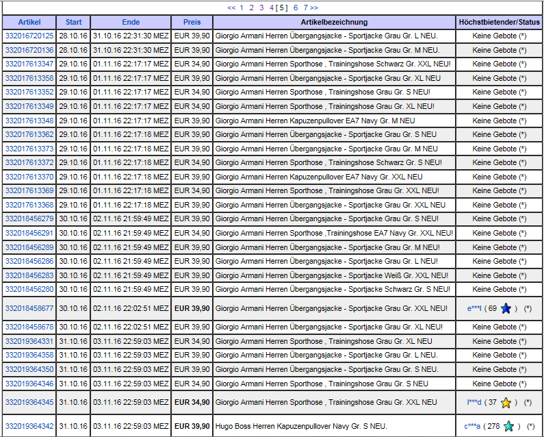Open article 332016720125
544x437 pixels.
29,36
